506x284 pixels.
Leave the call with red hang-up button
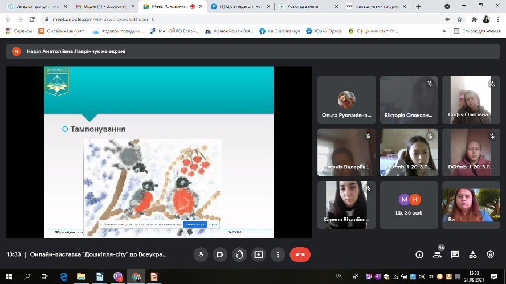click(300, 254)
